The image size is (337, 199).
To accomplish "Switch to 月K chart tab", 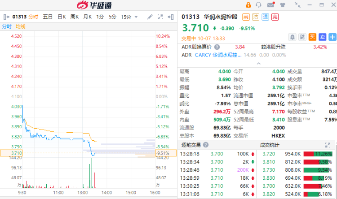I will click(88, 17).
